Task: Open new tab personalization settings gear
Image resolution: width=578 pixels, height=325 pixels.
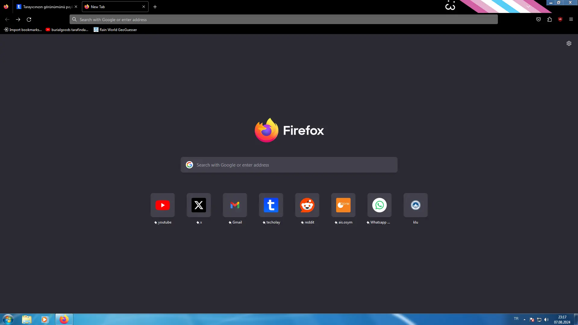Action: point(569,43)
